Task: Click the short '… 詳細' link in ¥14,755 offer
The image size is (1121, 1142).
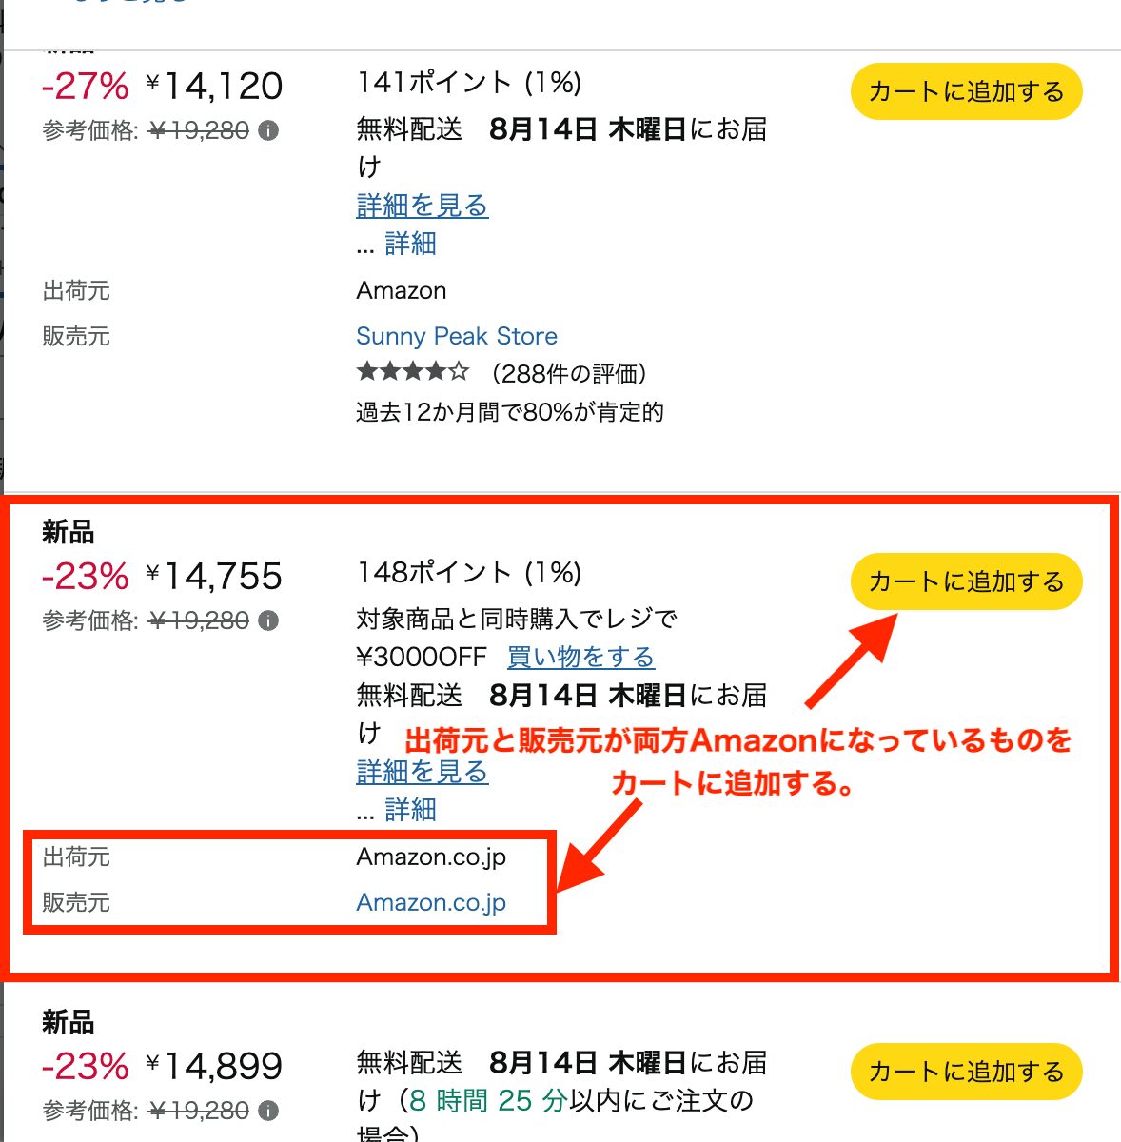Action: (409, 810)
